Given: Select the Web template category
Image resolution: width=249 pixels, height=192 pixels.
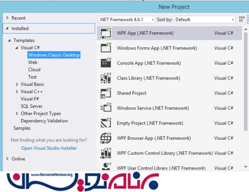Looking at the screenshot, I should click(x=33, y=62).
